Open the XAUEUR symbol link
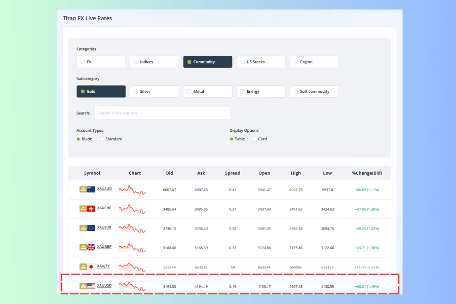 (x=104, y=227)
